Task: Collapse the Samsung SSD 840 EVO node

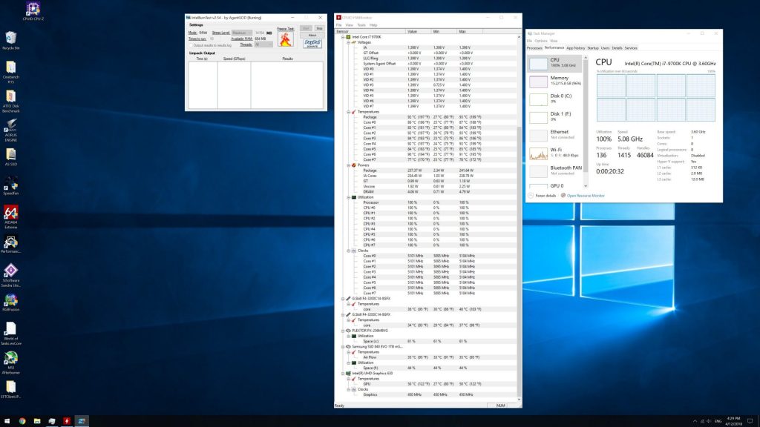Action: point(343,347)
